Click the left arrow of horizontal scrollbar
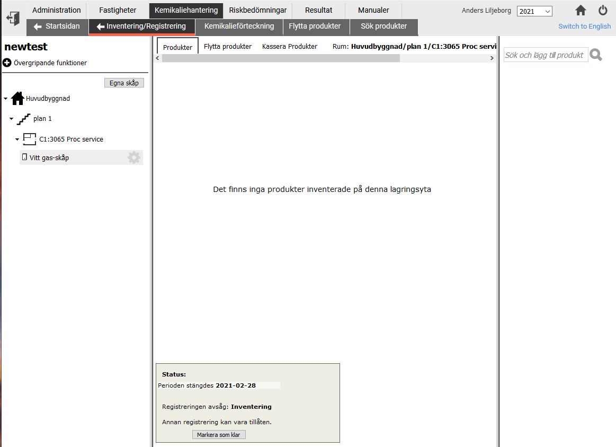This screenshot has height=447, width=616. 158,58
